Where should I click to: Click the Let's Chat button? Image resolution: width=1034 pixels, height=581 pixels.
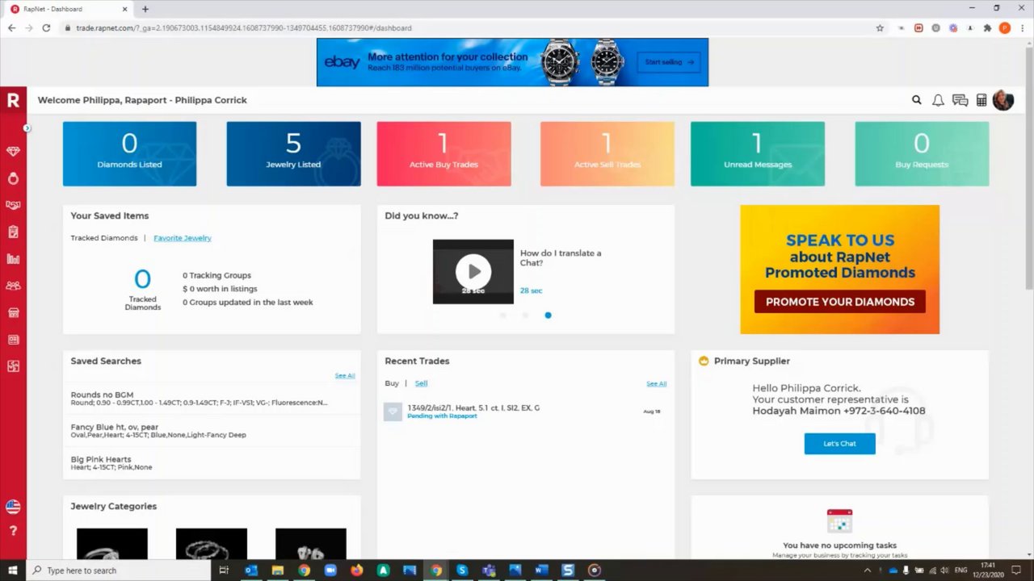[x=839, y=444]
